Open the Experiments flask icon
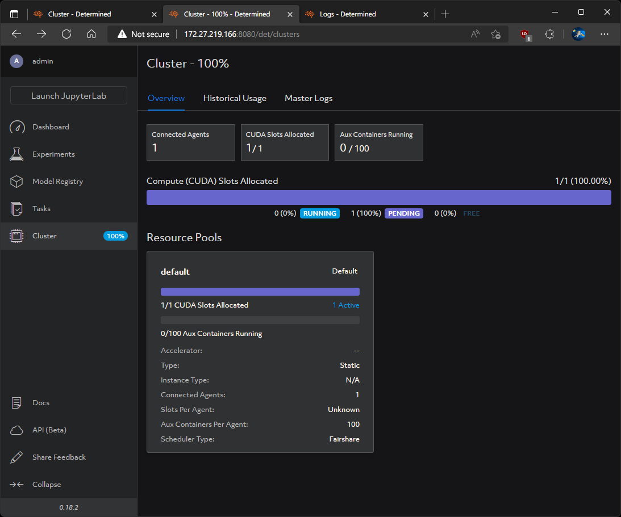 pos(16,154)
